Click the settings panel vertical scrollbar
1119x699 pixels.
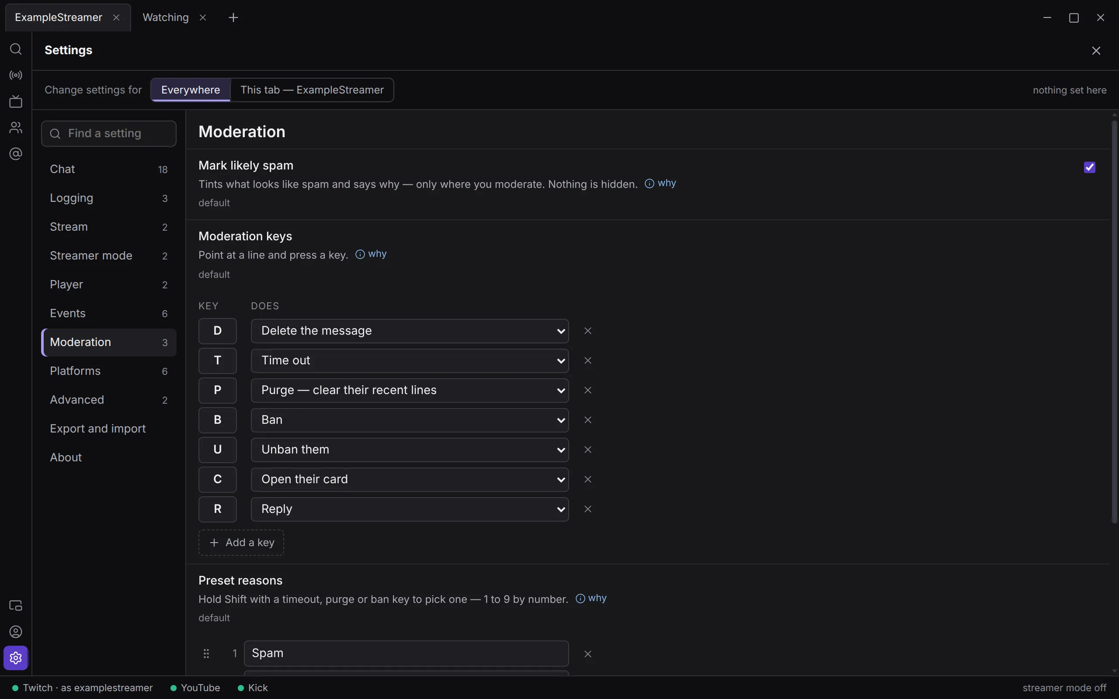(1114, 322)
